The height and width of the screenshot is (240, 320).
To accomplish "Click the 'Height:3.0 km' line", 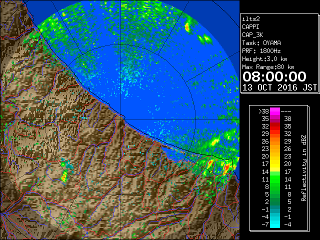I will point(264,59).
